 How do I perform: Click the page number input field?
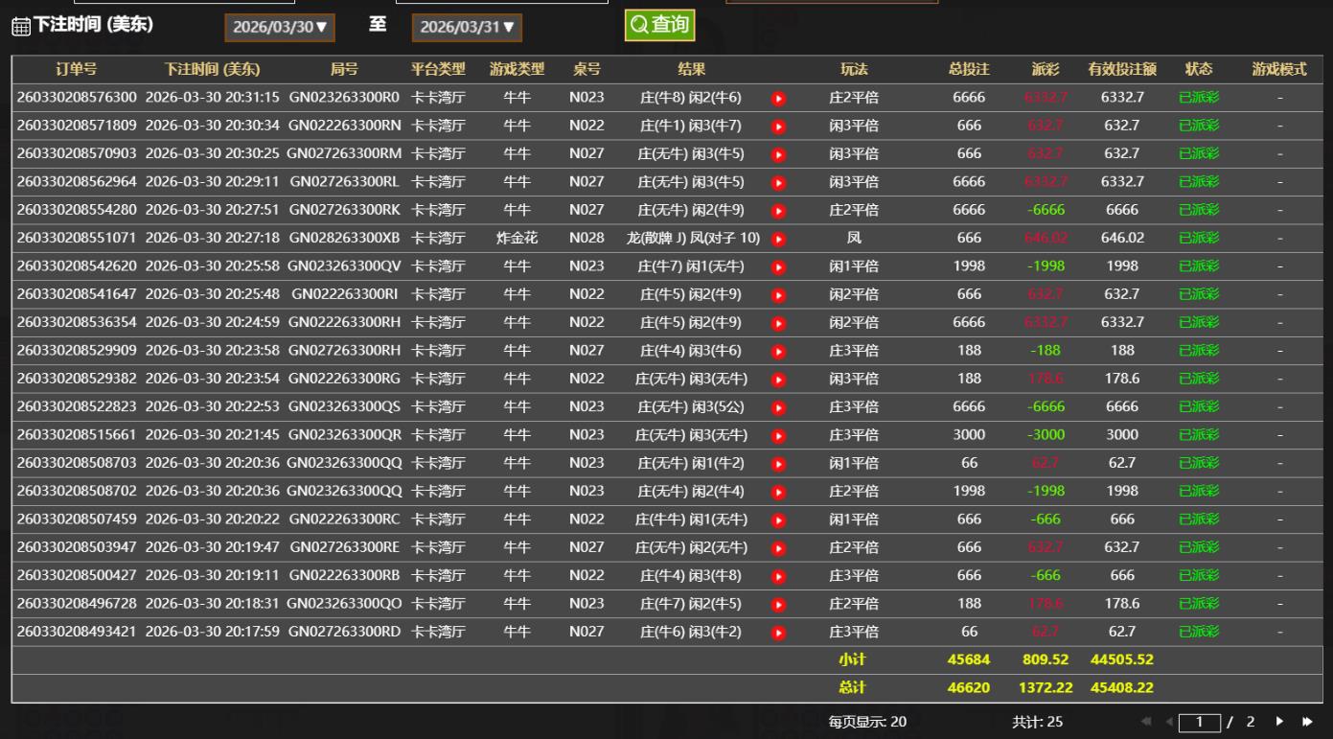tap(1198, 722)
